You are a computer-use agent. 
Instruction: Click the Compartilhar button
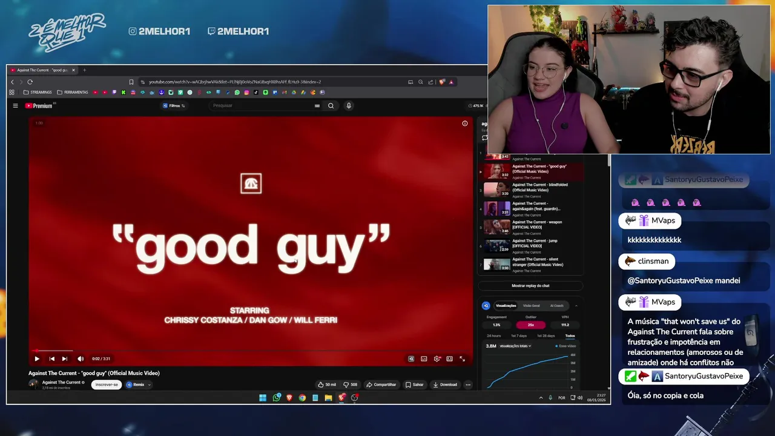(x=381, y=385)
